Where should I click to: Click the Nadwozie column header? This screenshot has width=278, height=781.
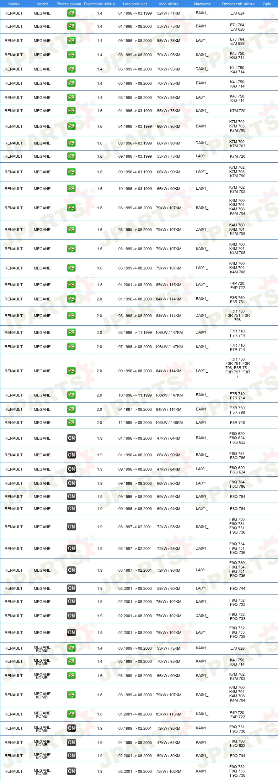pyautogui.click(x=203, y=4)
